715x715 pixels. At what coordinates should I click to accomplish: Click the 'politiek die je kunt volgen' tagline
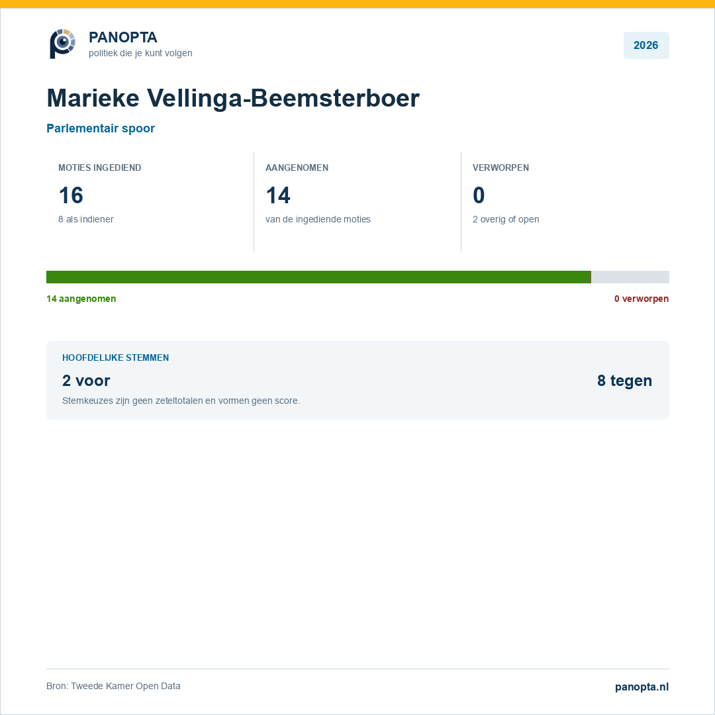[x=140, y=53]
